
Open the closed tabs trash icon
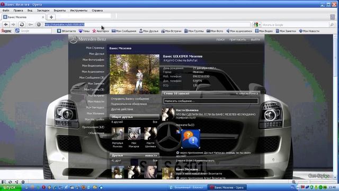pyautogui.click(x=333, y=17)
